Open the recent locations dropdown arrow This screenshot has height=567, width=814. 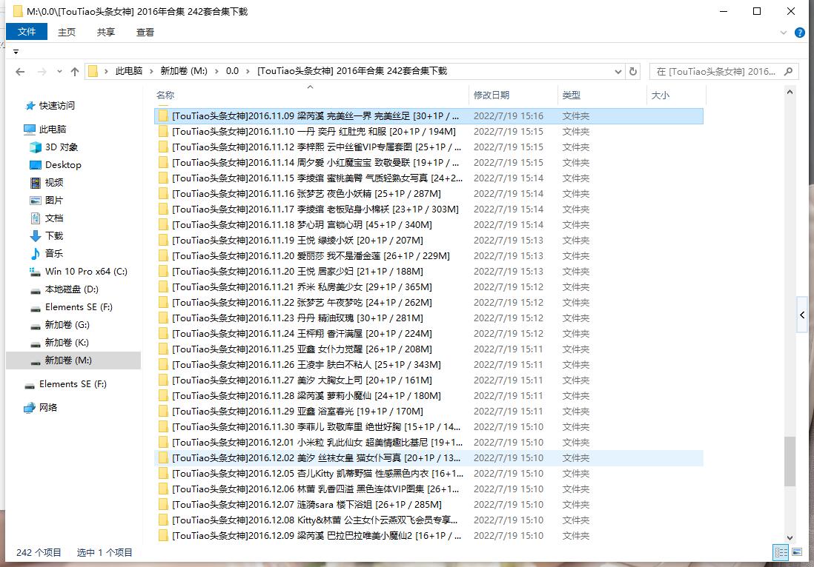58,72
